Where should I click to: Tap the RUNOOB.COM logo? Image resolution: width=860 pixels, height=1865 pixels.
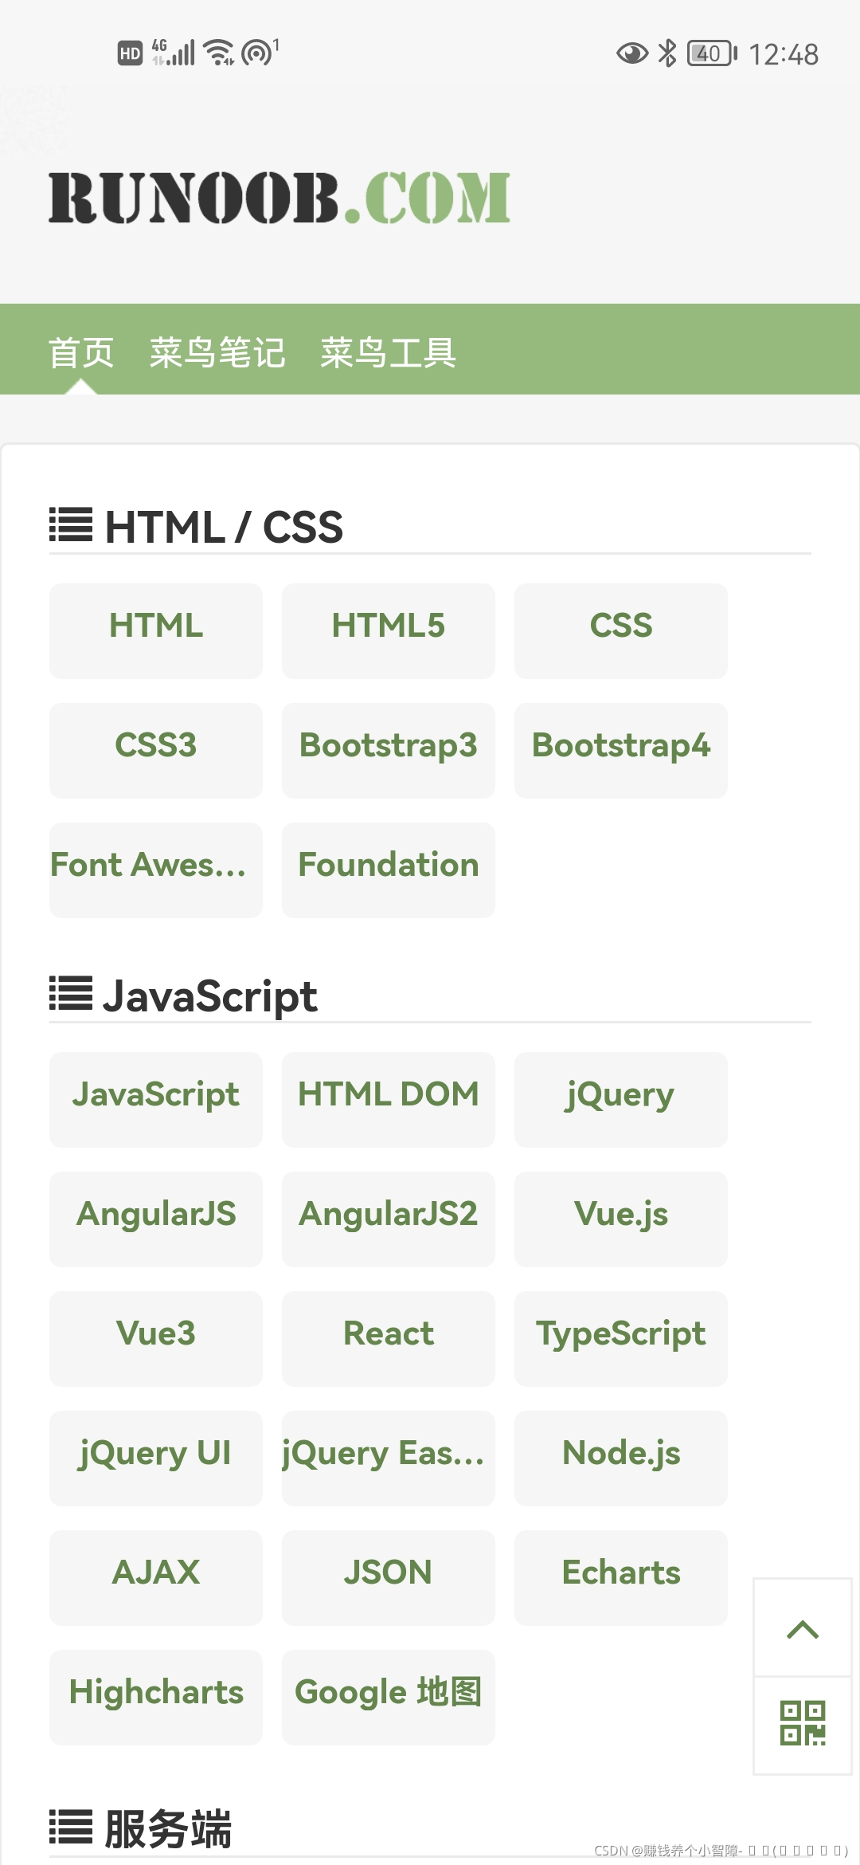(x=279, y=198)
